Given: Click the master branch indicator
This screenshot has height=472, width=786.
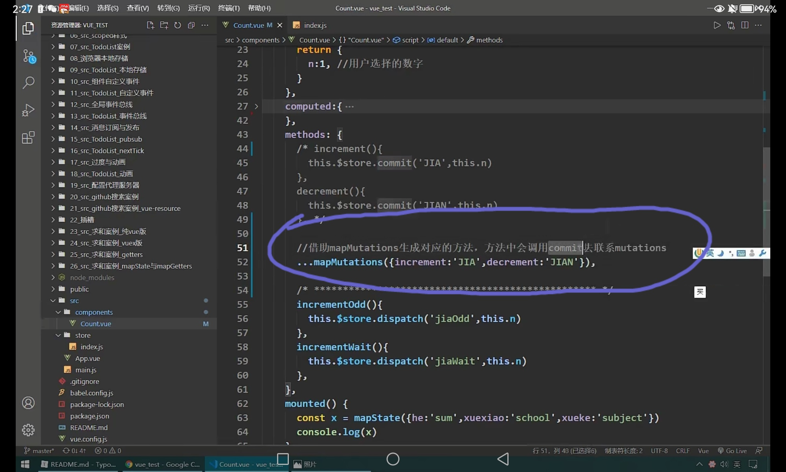Looking at the screenshot, I should [39, 451].
